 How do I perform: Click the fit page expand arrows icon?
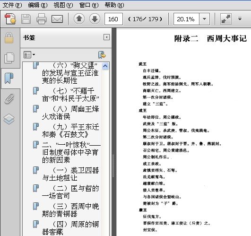pos(225,19)
